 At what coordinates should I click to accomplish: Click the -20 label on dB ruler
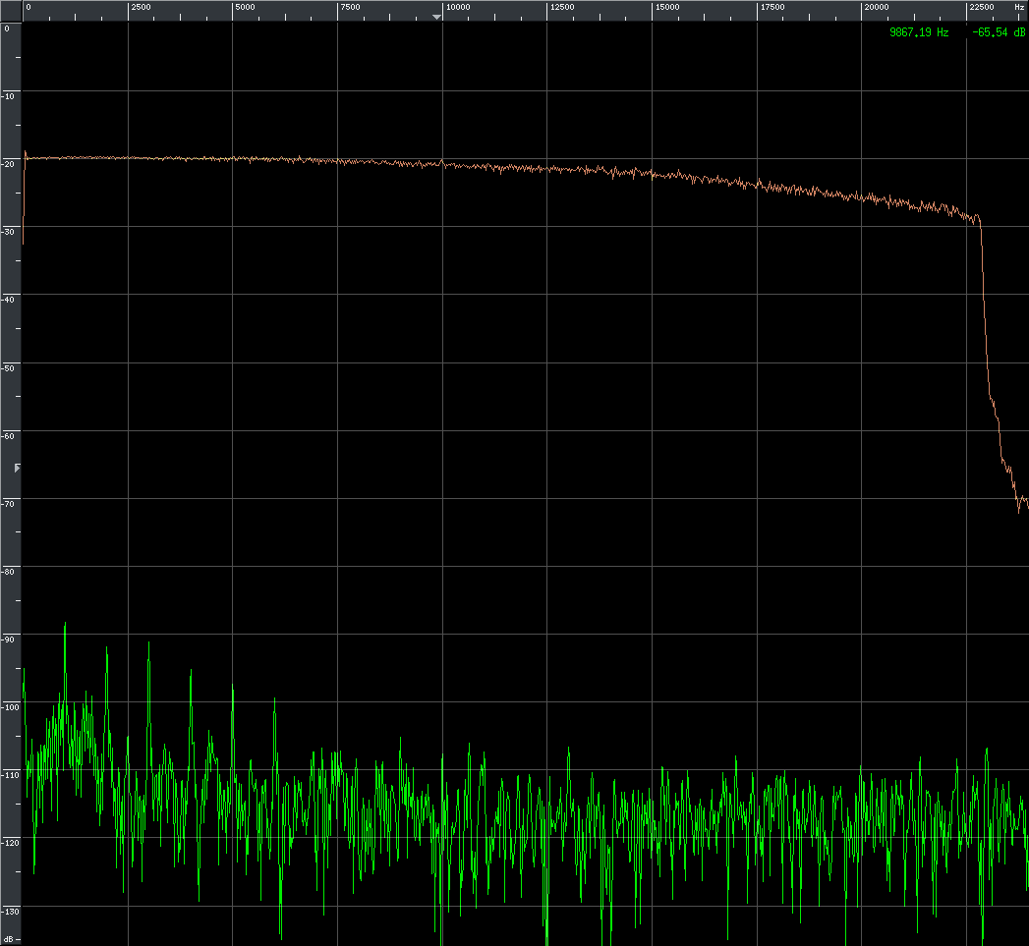(x=8, y=164)
